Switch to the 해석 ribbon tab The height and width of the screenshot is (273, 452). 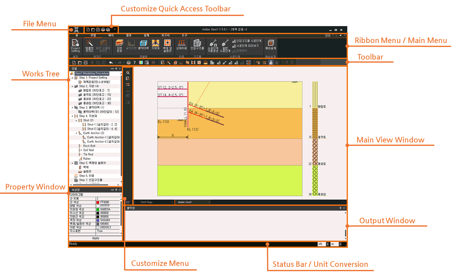point(111,36)
